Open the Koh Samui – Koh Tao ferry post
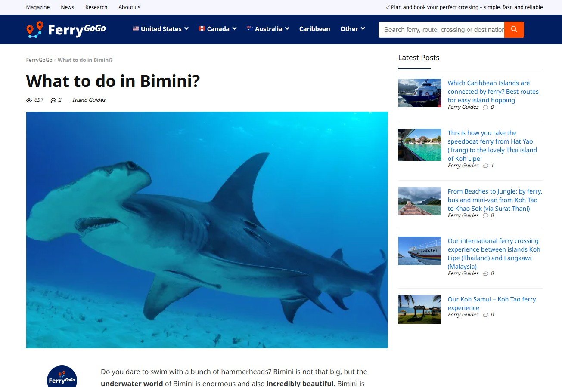The width and height of the screenshot is (562, 387). (x=491, y=304)
